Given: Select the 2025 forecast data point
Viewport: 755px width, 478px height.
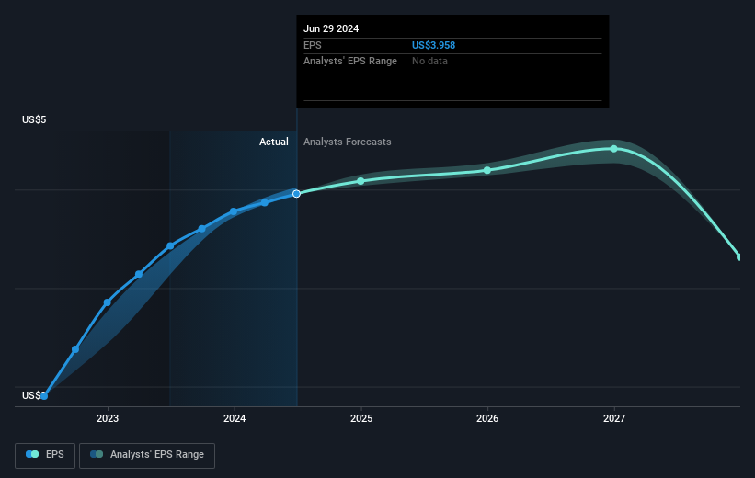Looking at the screenshot, I should 360,181.
